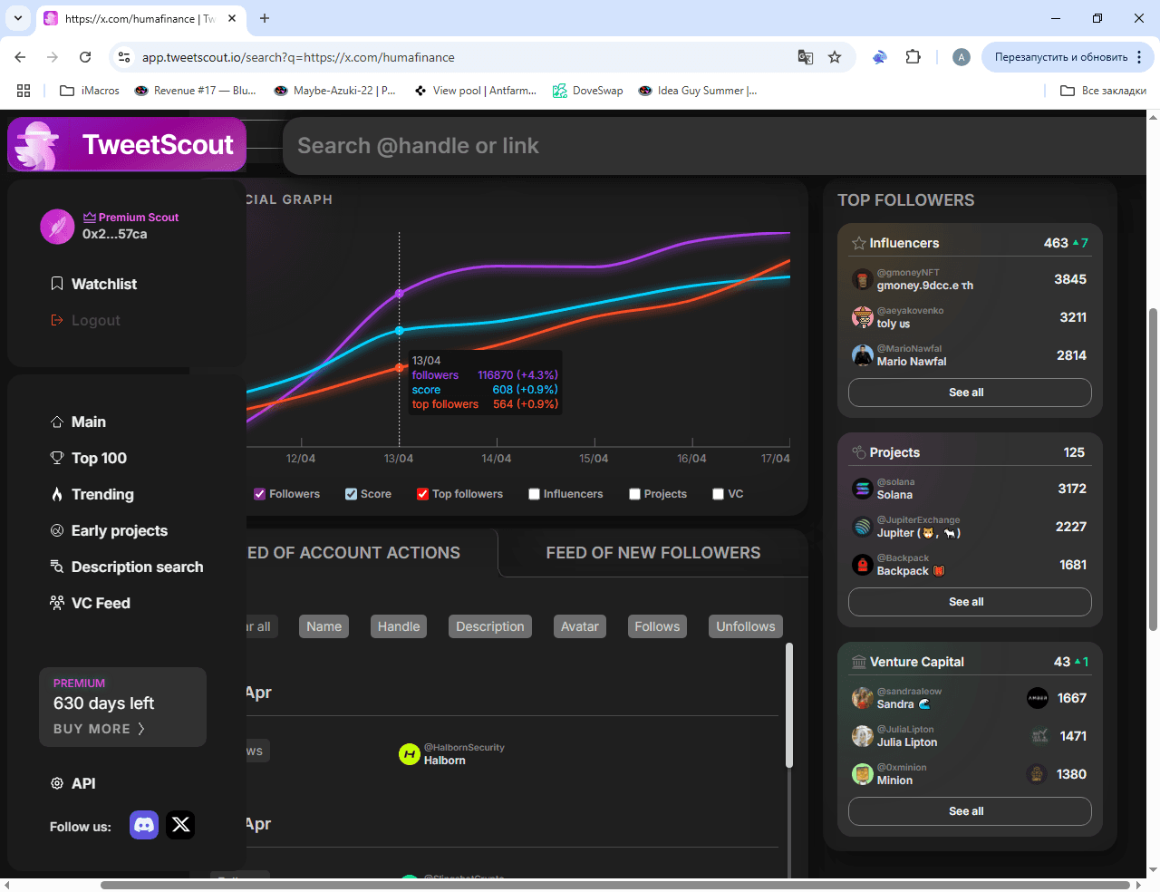Bookmark this page with star icon

(835, 57)
